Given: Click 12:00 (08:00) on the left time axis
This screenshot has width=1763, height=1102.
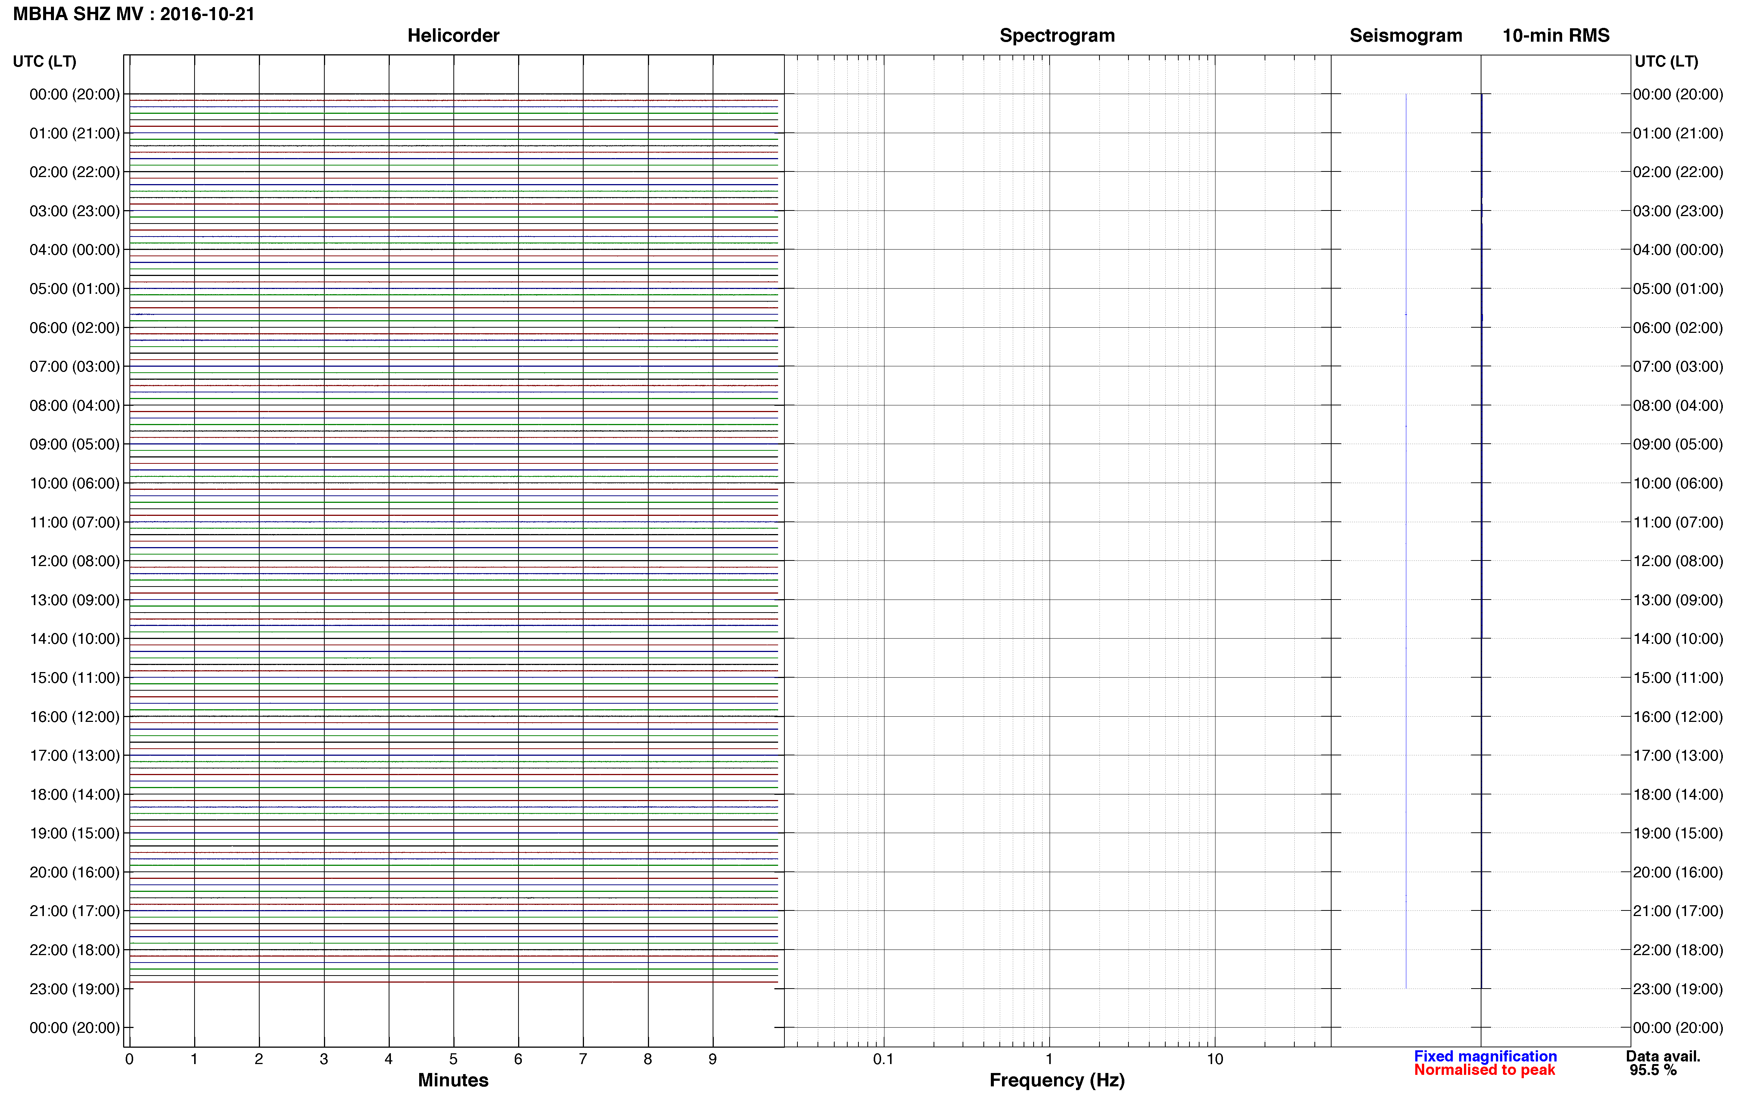Looking at the screenshot, I should (x=74, y=561).
